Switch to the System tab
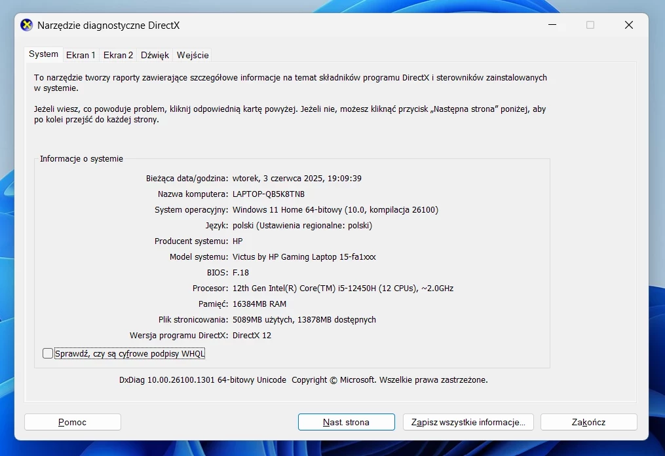The width and height of the screenshot is (665, 456). click(43, 54)
